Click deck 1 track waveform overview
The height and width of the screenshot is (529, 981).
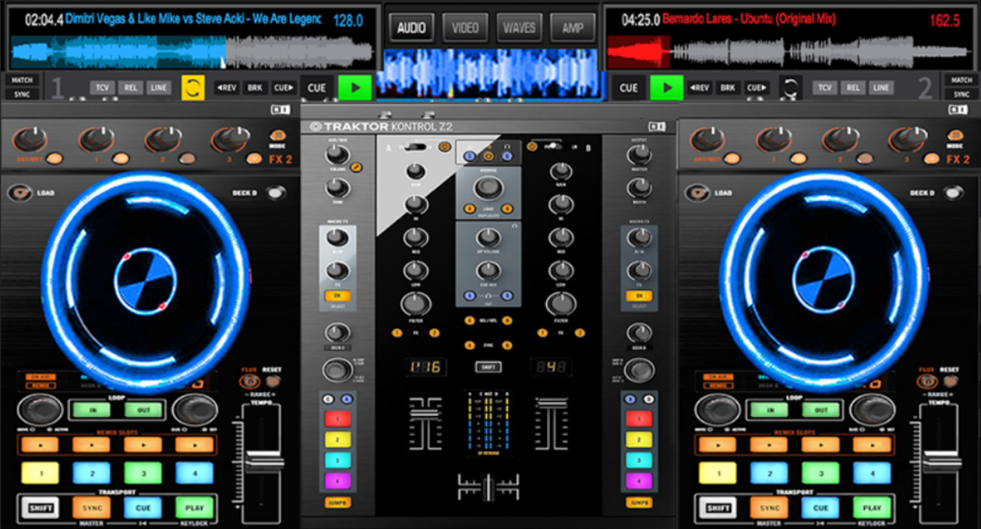191,51
